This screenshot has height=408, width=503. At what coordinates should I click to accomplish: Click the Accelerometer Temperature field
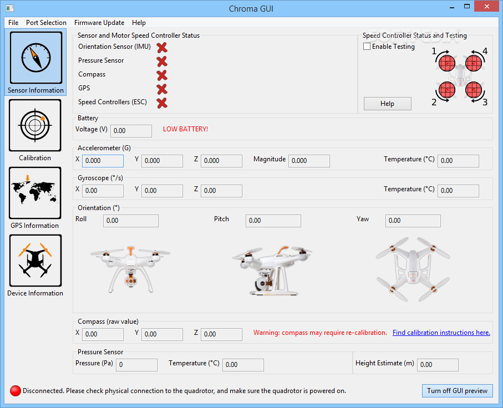458,161
